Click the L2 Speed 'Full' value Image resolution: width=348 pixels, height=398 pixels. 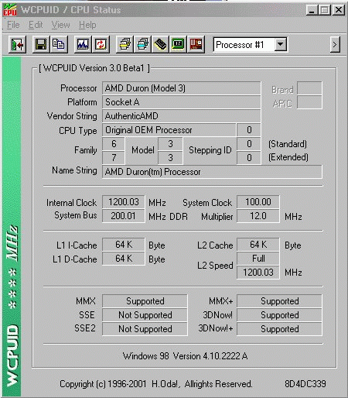pos(258,259)
